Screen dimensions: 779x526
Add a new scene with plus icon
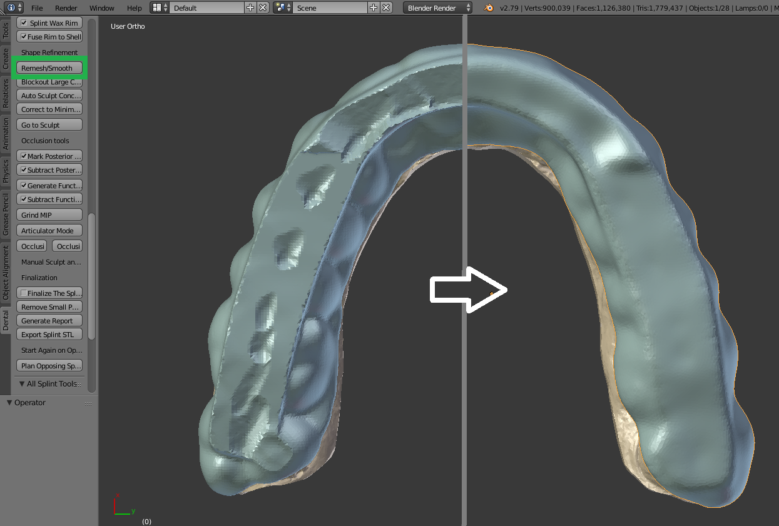374,8
